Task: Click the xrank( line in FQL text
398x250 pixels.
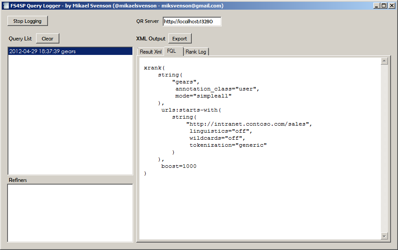Action: point(154,68)
